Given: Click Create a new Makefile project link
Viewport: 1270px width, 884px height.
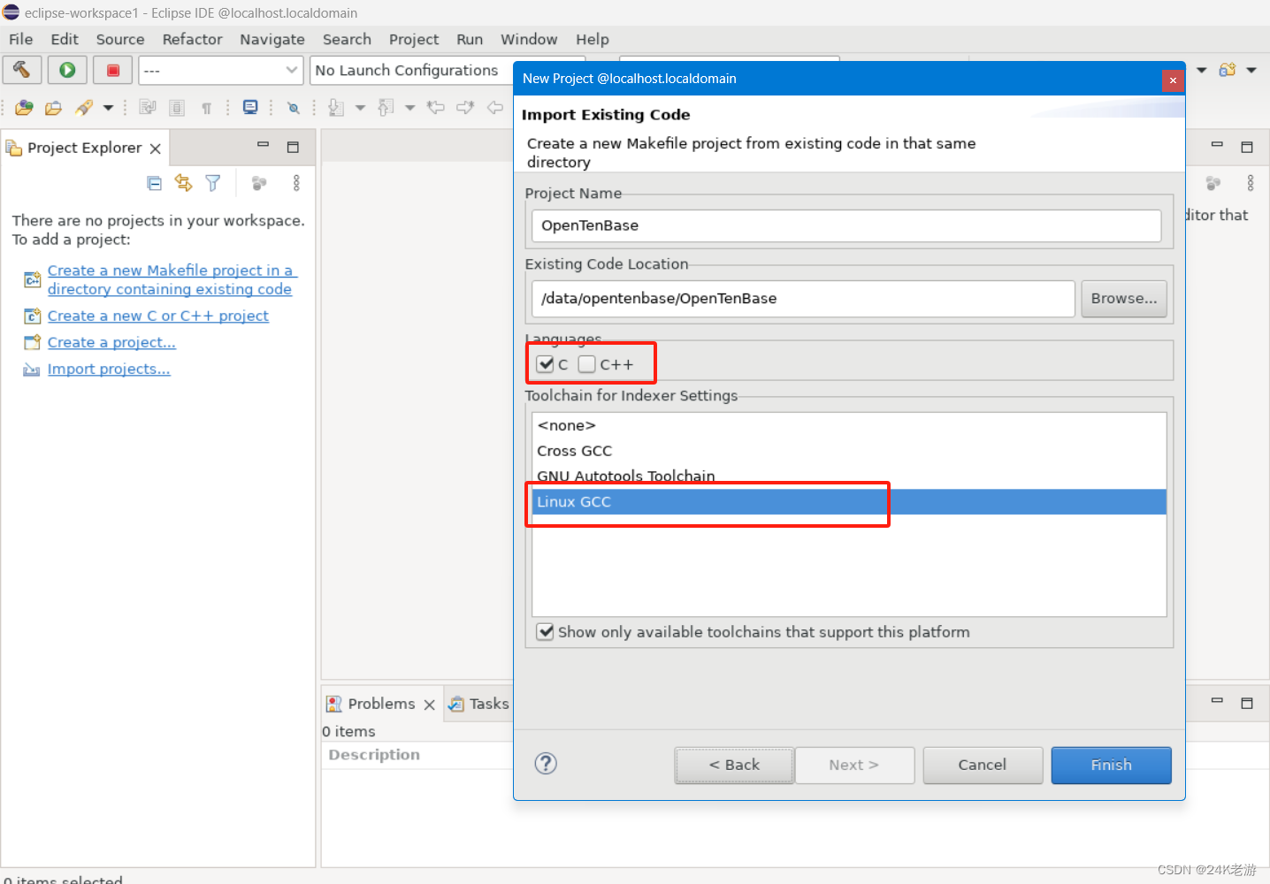Looking at the screenshot, I should [172, 279].
